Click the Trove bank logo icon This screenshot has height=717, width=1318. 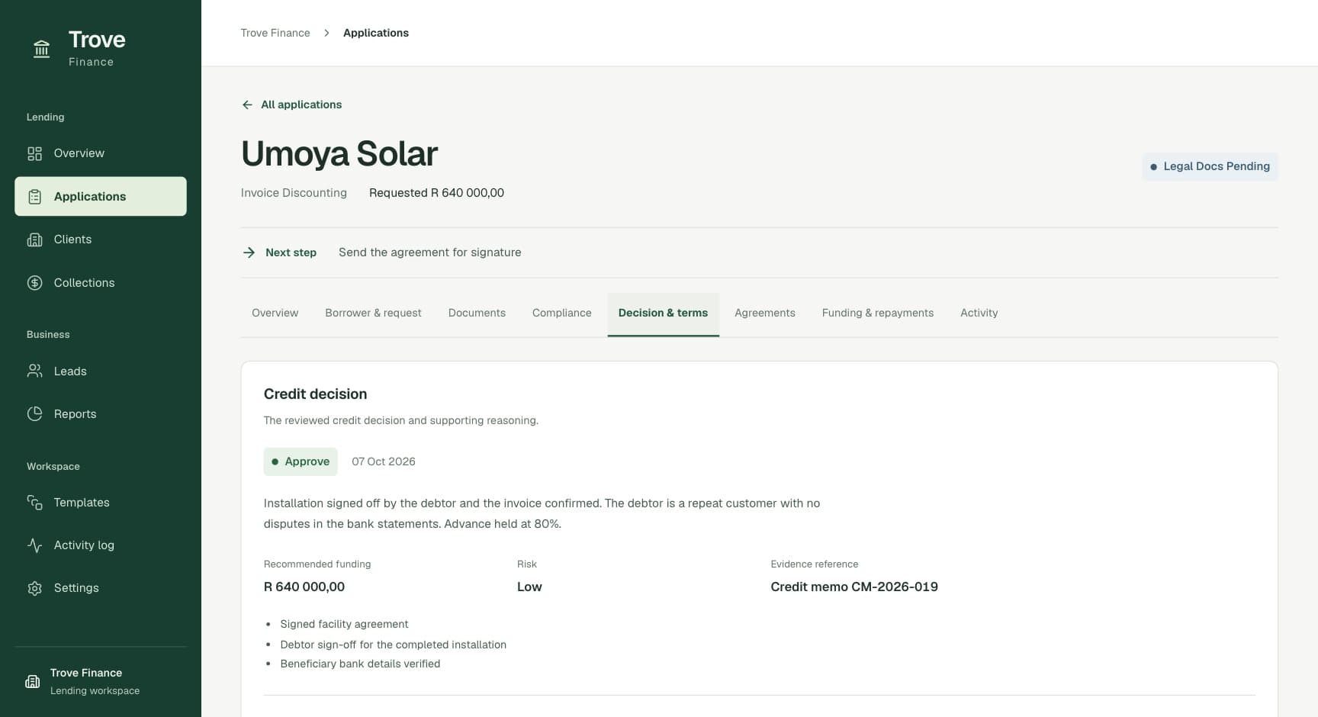point(41,50)
